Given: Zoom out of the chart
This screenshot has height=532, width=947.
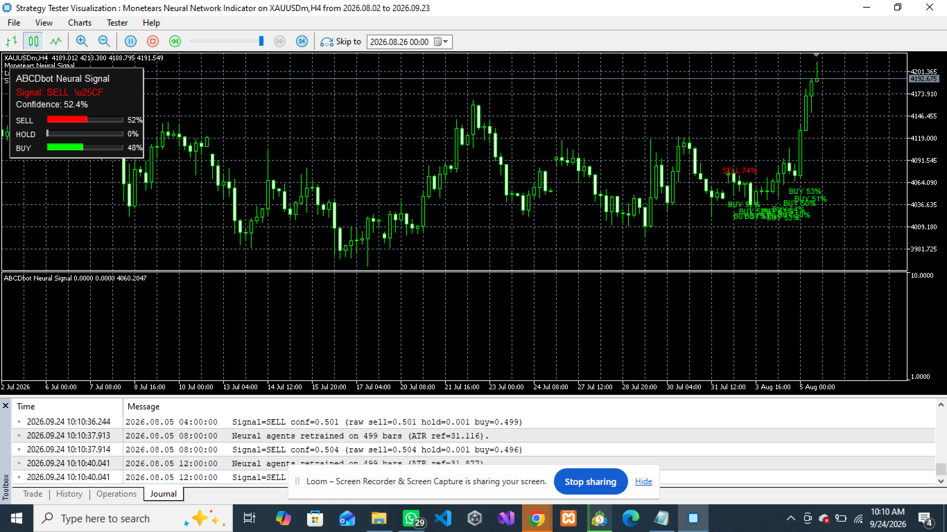Looking at the screenshot, I should [104, 42].
